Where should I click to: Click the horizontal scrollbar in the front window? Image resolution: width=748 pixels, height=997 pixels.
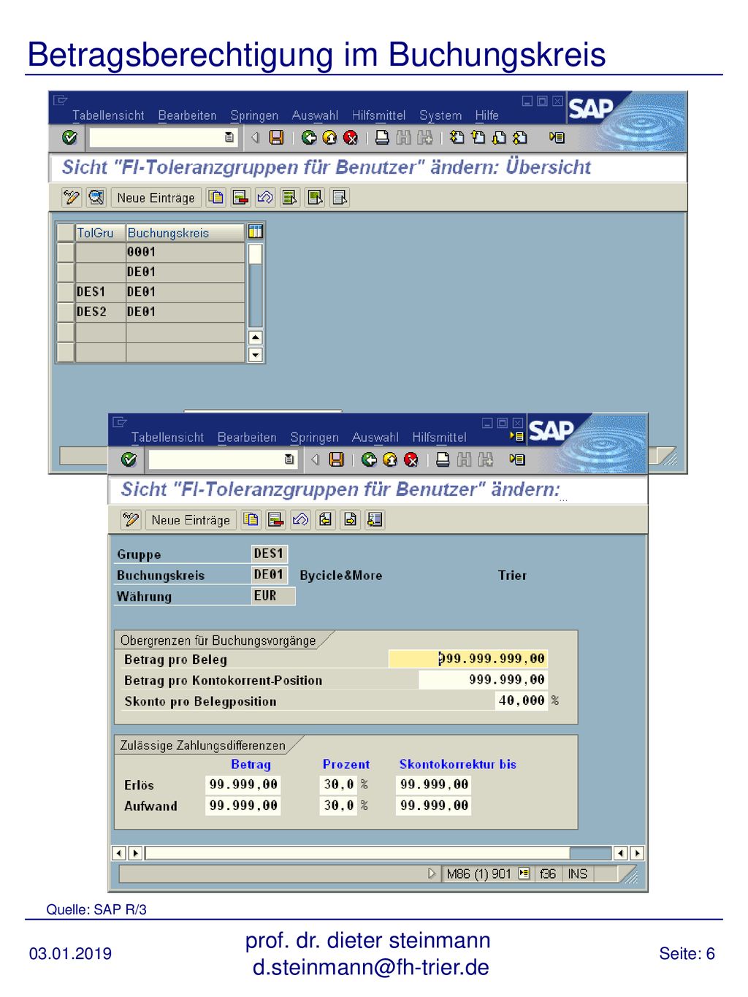click(378, 853)
